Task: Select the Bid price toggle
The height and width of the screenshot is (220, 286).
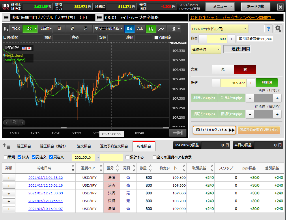Action: click(x=130, y=29)
